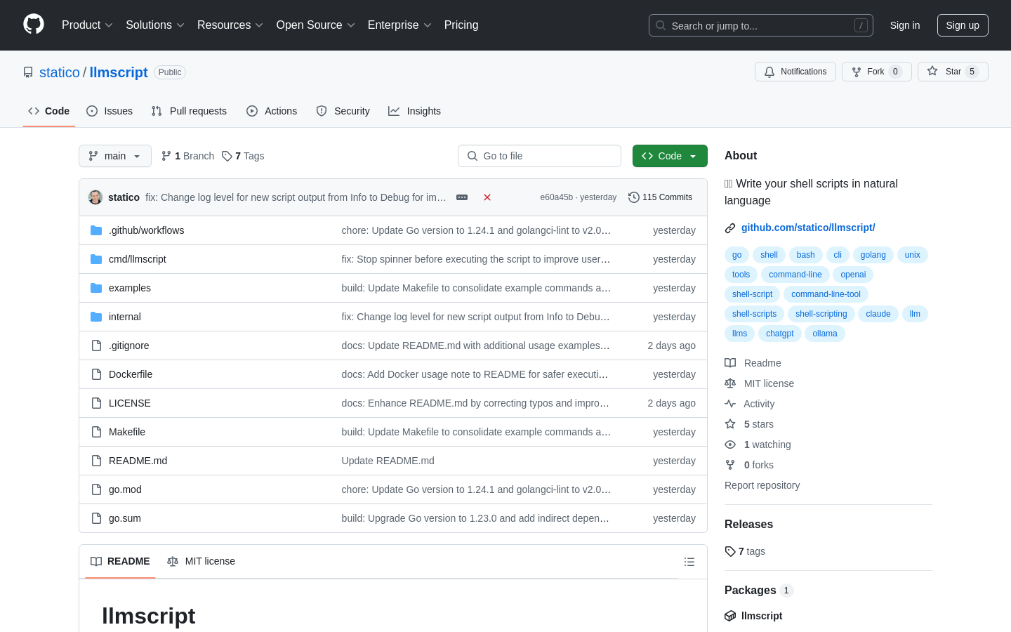Image resolution: width=1011 pixels, height=632 pixels.
Task: Select the MIT license tab beside README
Action: coord(201,561)
